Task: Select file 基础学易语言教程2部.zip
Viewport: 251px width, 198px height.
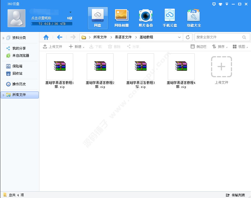Action: 100,71
